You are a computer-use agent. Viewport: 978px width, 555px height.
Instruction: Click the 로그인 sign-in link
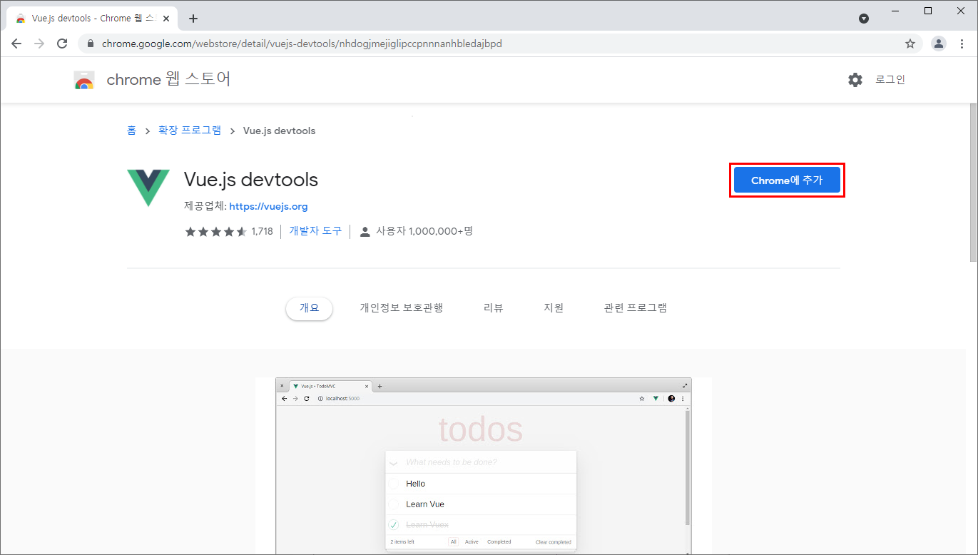pyautogui.click(x=890, y=80)
